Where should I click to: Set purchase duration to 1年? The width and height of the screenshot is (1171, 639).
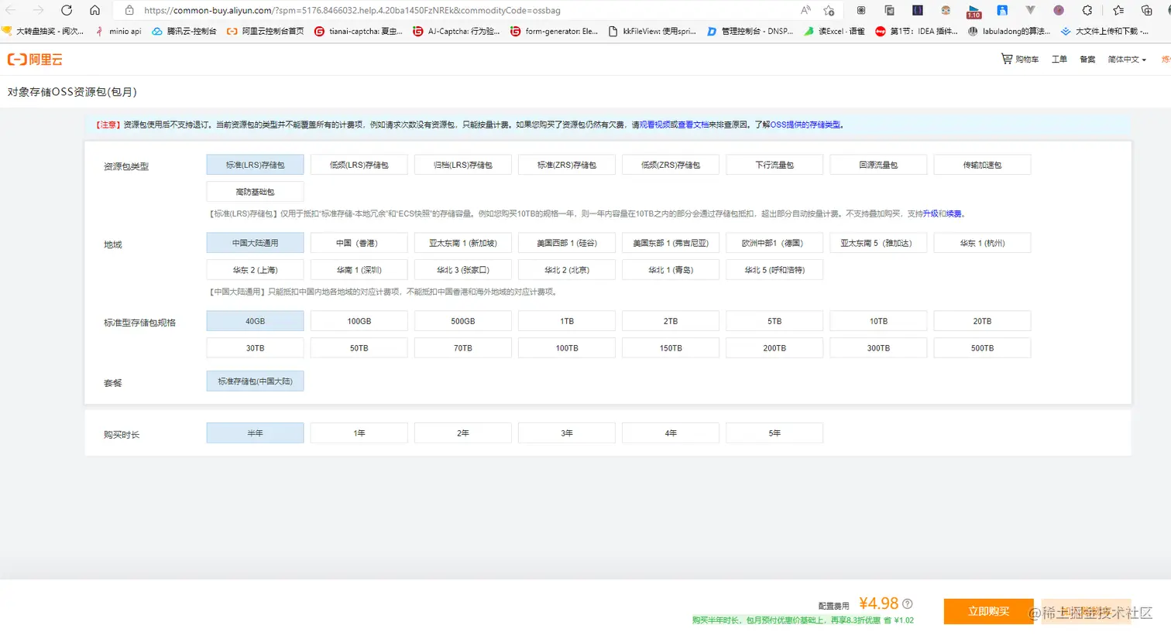coord(359,433)
